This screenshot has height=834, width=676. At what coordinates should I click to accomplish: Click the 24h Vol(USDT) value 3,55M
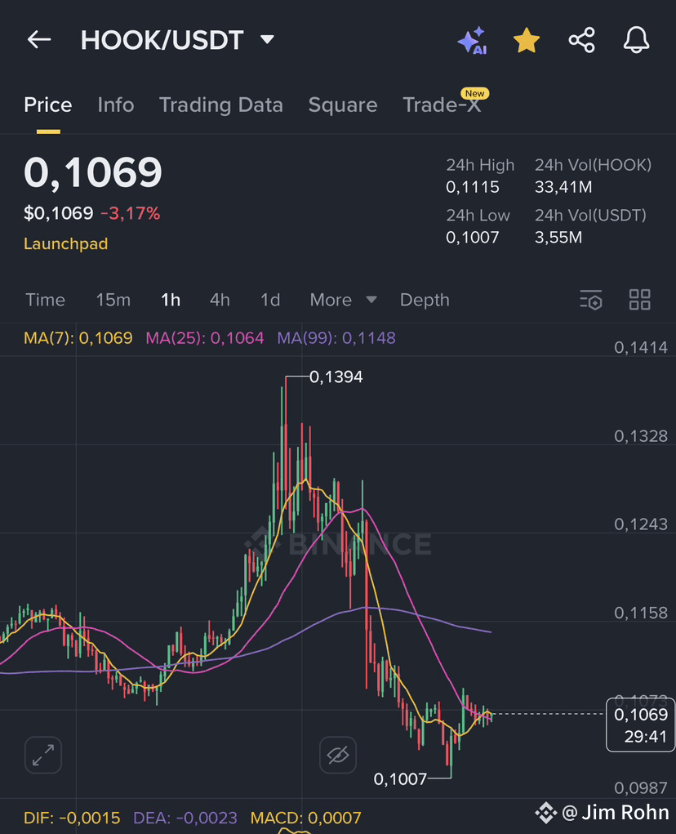pos(558,237)
